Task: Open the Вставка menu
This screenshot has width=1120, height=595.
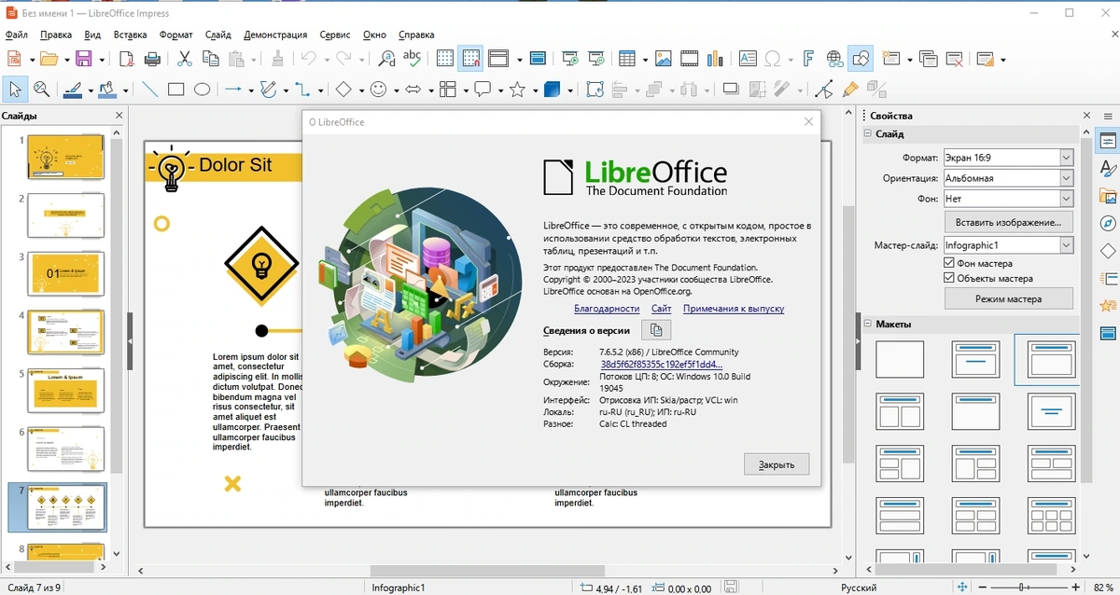Action: click(131, 35)
